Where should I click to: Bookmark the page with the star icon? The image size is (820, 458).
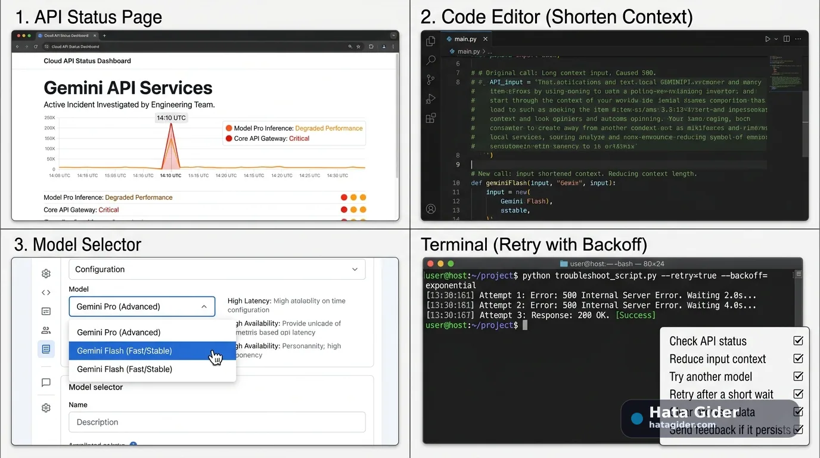pyautogui.click(x=358, y=47)
